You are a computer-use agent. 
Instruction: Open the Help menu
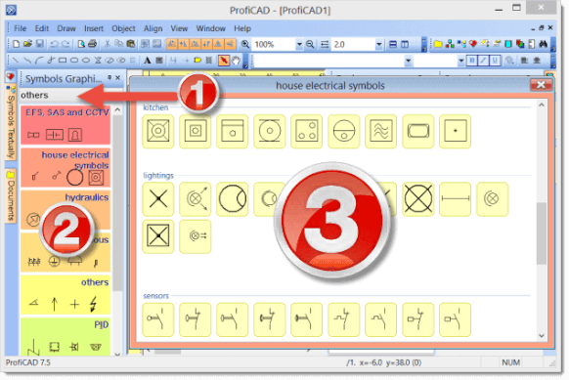pos(242,28)
